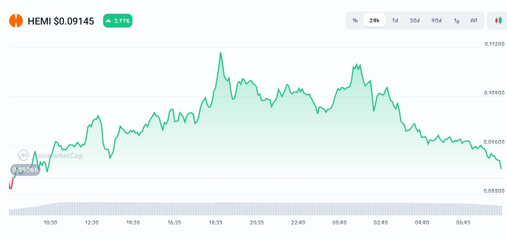
Task: Click the 0.10400 y-axis label
Action: click(x=495, y=93)
